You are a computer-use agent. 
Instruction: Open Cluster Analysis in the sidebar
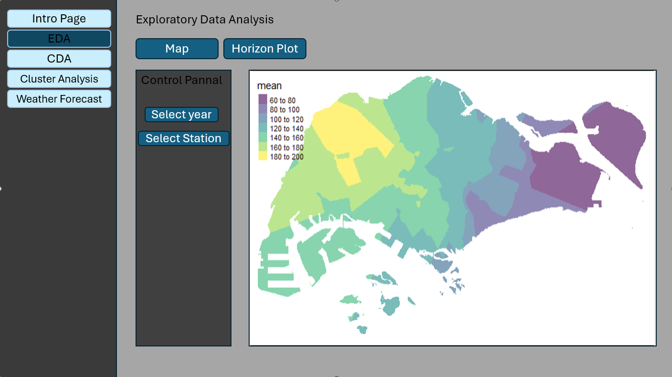coord(59,79)
